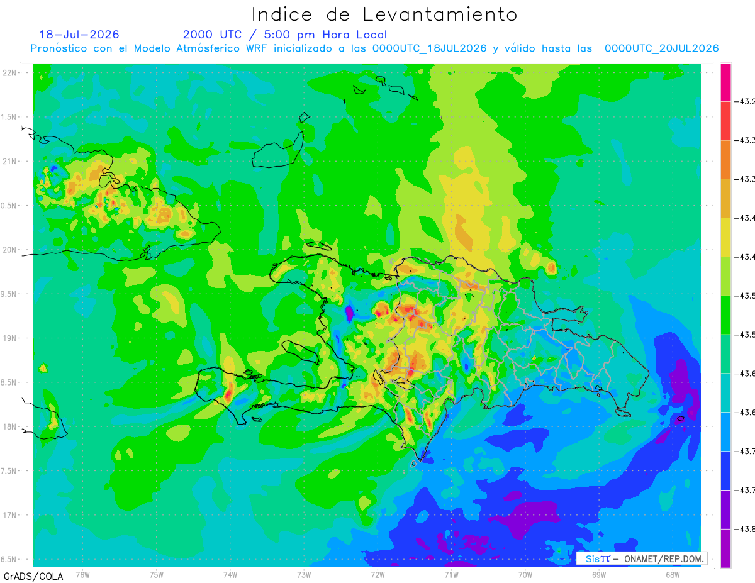
Task: Choose the yellow-green legend segment
Action: point(725,276)
